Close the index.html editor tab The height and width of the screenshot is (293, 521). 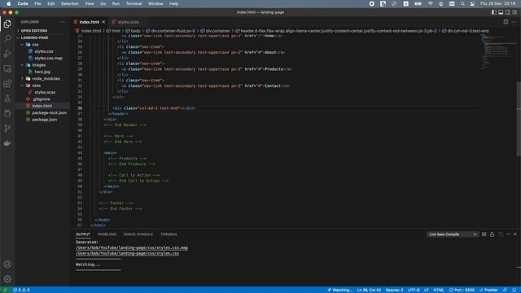[103, 22]
